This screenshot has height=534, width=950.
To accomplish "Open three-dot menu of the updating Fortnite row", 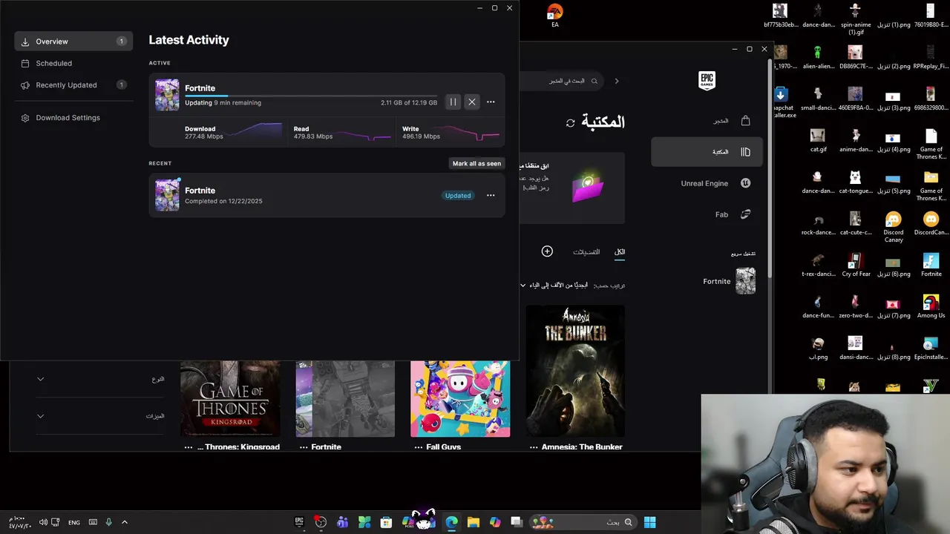I will (x=491, y=102).
